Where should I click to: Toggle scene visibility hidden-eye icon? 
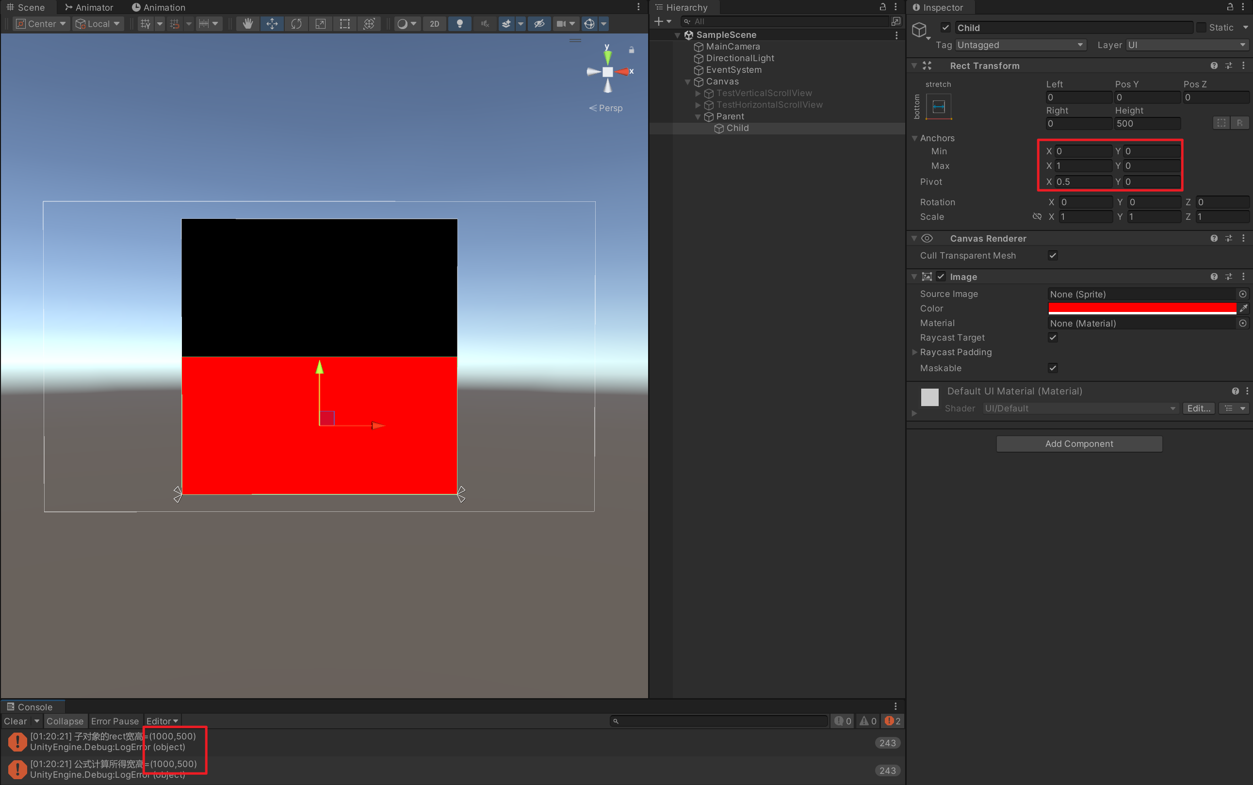point(539,24)
